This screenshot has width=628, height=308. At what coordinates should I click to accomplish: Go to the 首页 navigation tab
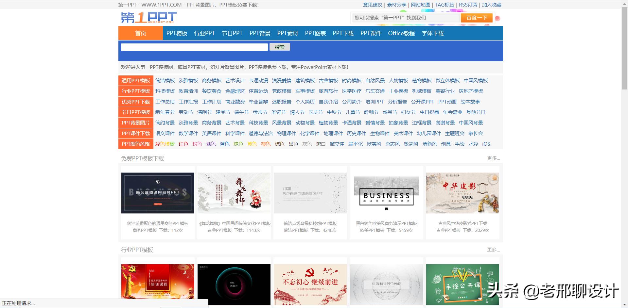pyautogui.click(x=140, y=33)
